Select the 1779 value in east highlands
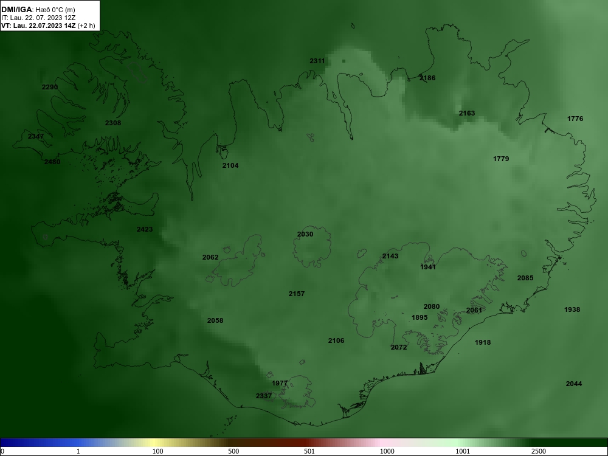The height and width of the screenshot is (456, 608). (501, 159)
